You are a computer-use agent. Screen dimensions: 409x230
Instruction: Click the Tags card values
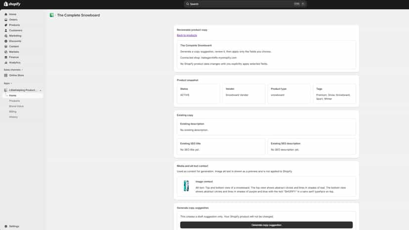point(333,97)
